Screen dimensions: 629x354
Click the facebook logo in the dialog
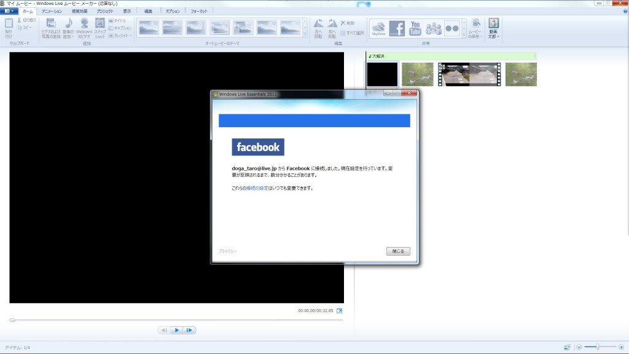click(x=258, y=147)
